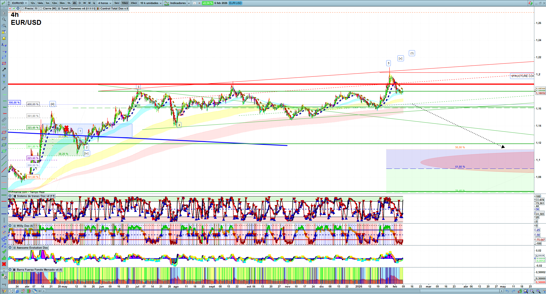Switch to the 1h timeframe
546x294 pixels.
click(x=69, y=3)
